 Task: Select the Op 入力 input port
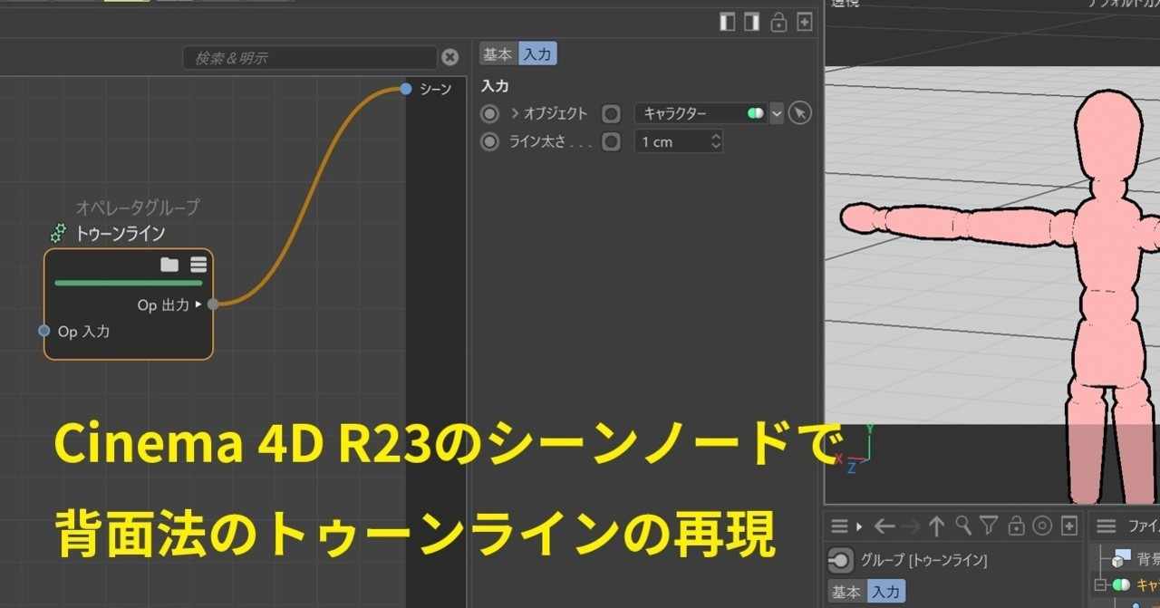tap(43, 331)
